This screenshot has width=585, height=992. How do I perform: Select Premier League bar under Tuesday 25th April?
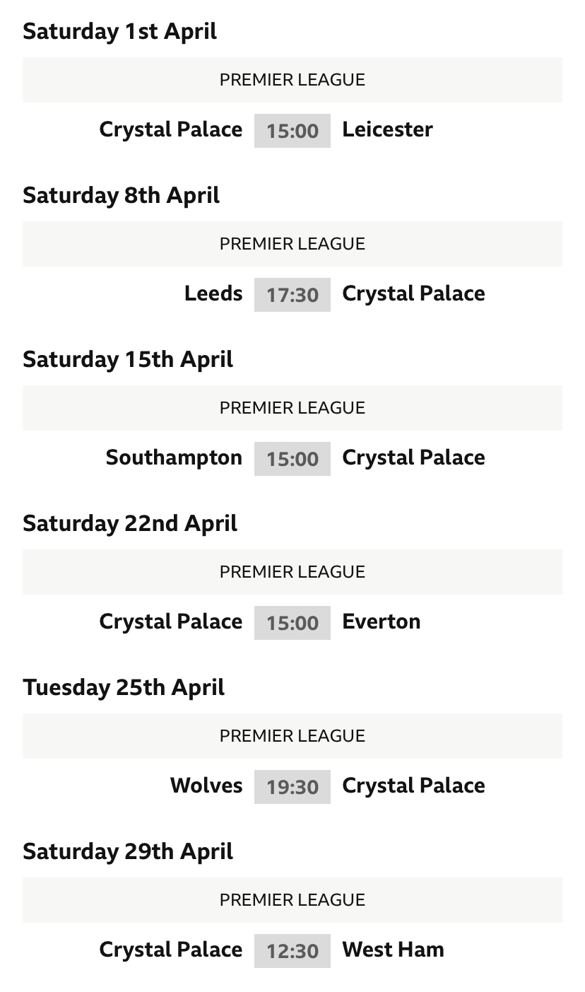tap(292, 736)
